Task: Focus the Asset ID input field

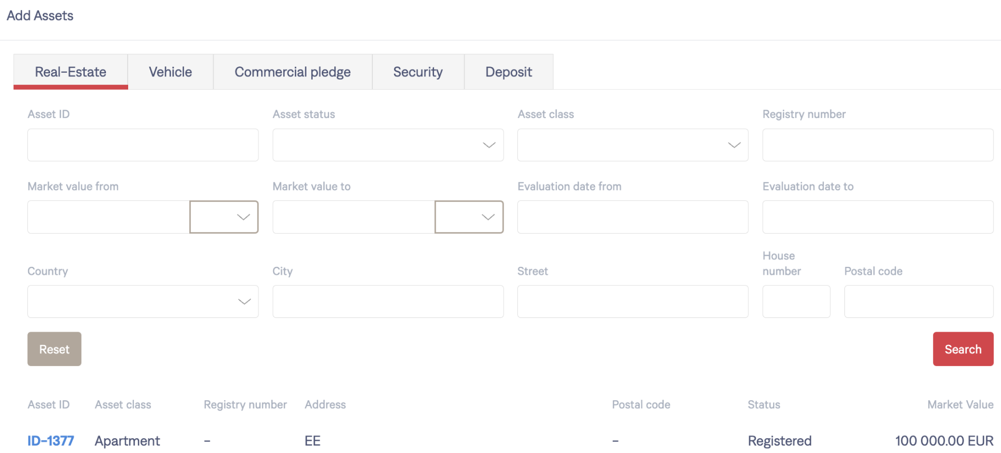Action: pyautogui.click(x=143, y=145)
